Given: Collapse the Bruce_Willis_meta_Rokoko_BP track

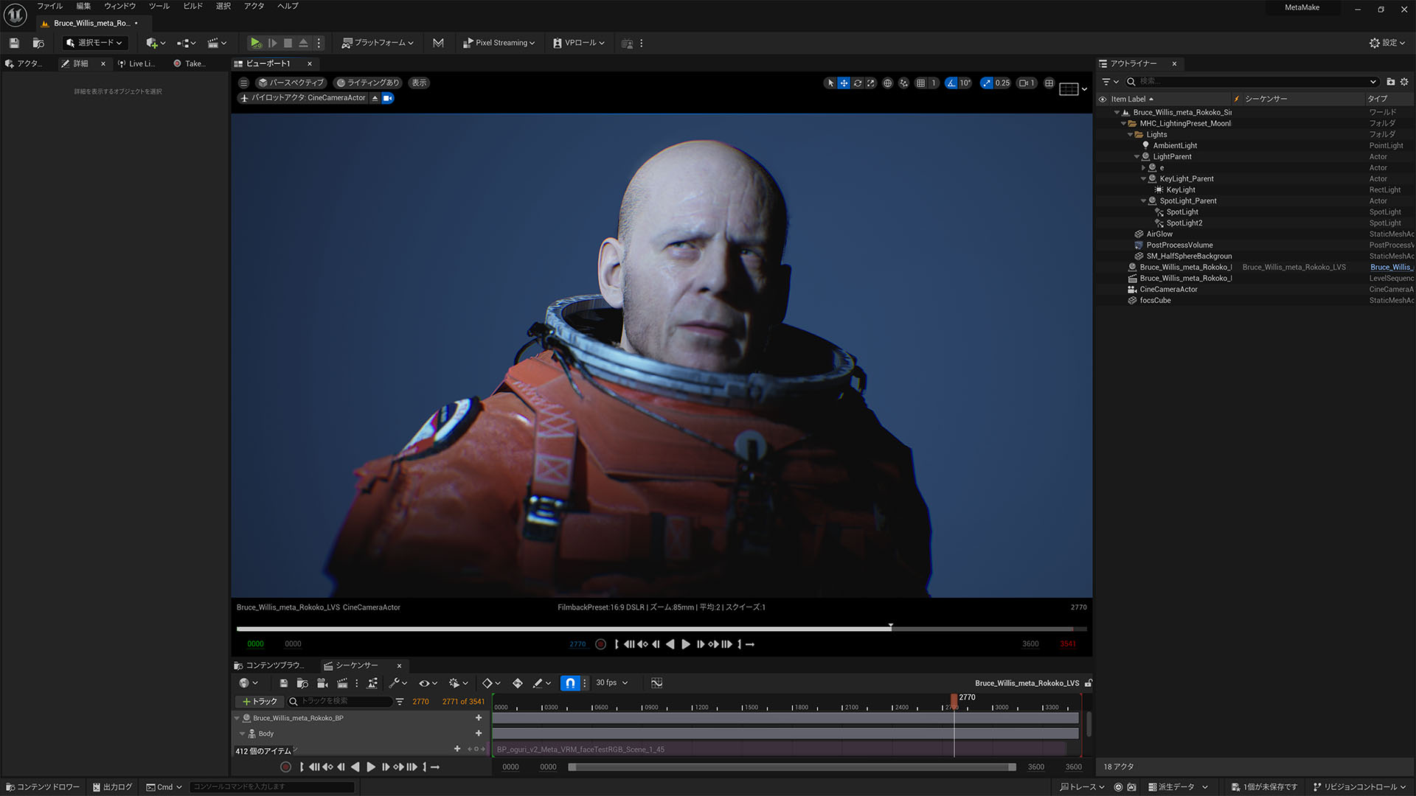Looking at the screenshot, I should (237, 718).
